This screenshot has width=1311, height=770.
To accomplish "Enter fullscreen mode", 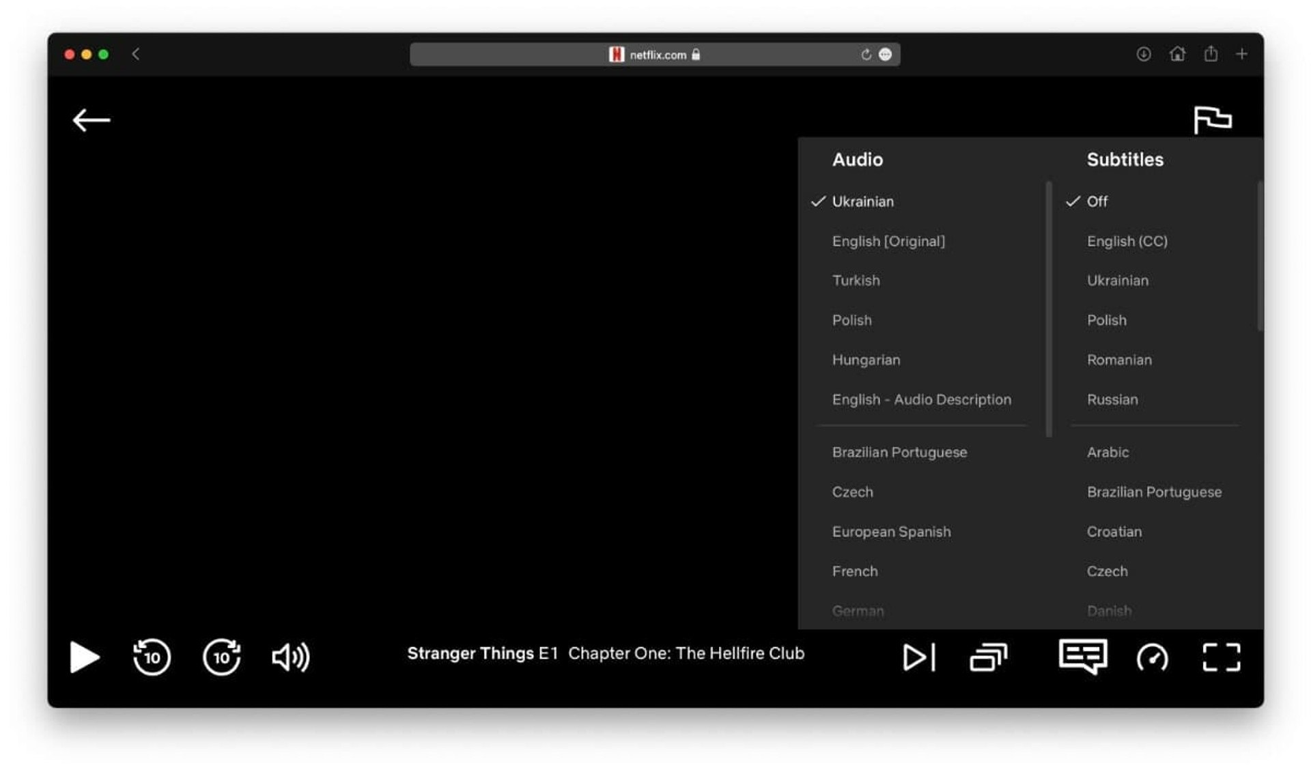I will (x=1222, y=657).
